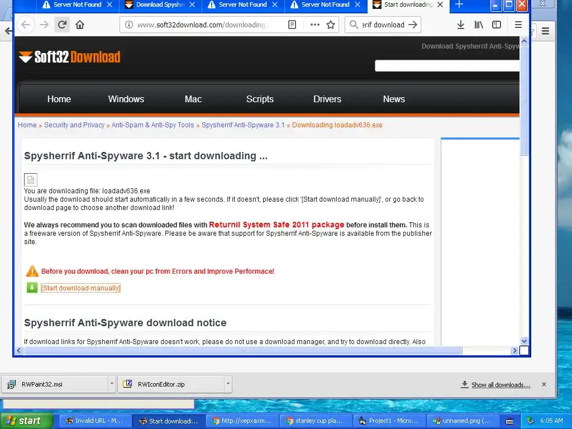Go to the Firefox home page
Screen dimensions: 572x429
80,25
